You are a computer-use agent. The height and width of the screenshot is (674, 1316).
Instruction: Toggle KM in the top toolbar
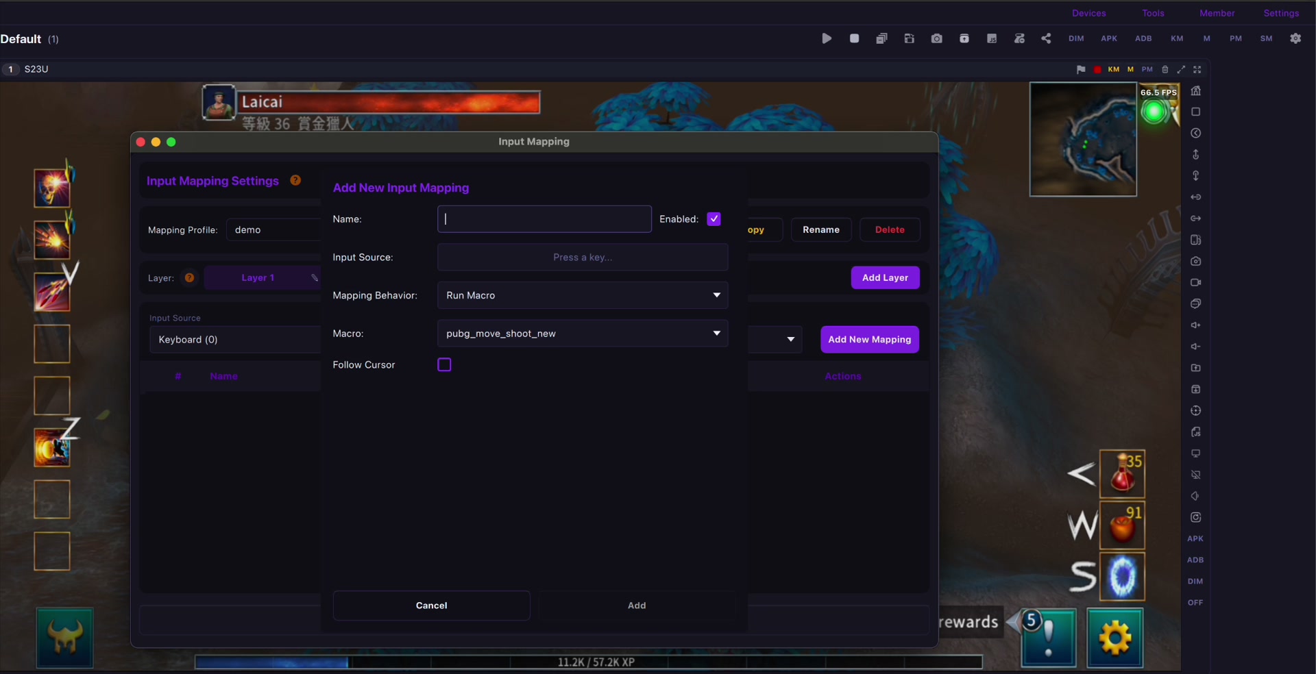[x=1177, y=38]
